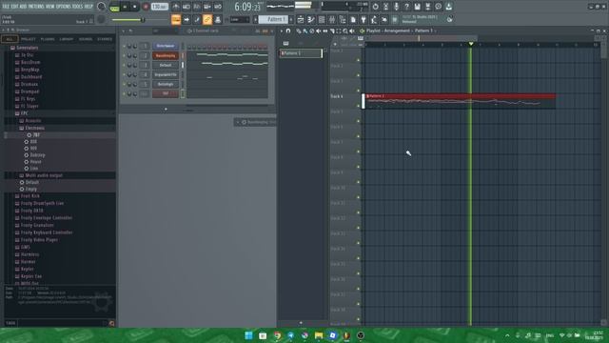The height and width of the screenshot is (343, 609).
Task: Mute channel 2 with its green LED
Action: pyautogui.click(x=125, y=55)
